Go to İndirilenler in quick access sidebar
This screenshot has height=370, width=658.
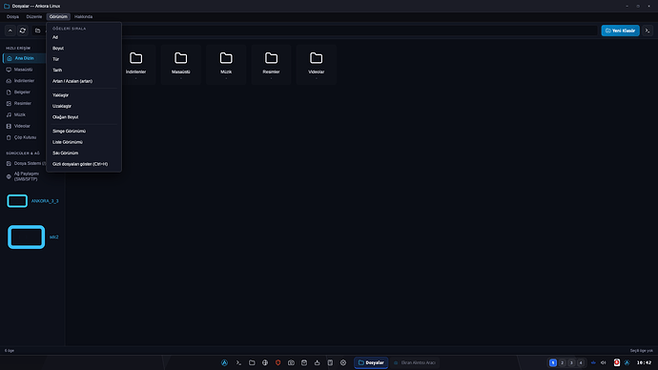coord(25,80)
